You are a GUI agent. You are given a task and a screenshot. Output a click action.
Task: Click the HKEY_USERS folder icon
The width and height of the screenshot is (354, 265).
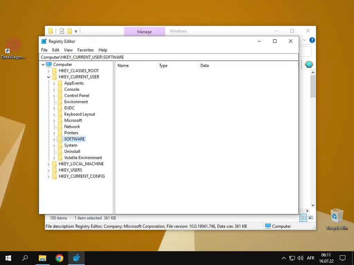[x=54, y=170]
